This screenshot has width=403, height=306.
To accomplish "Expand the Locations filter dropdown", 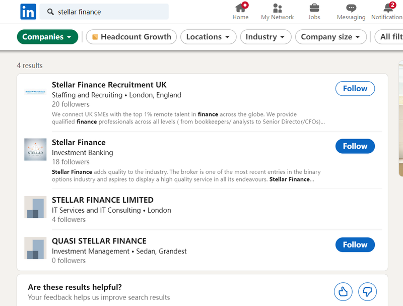I will click(208, 37).
